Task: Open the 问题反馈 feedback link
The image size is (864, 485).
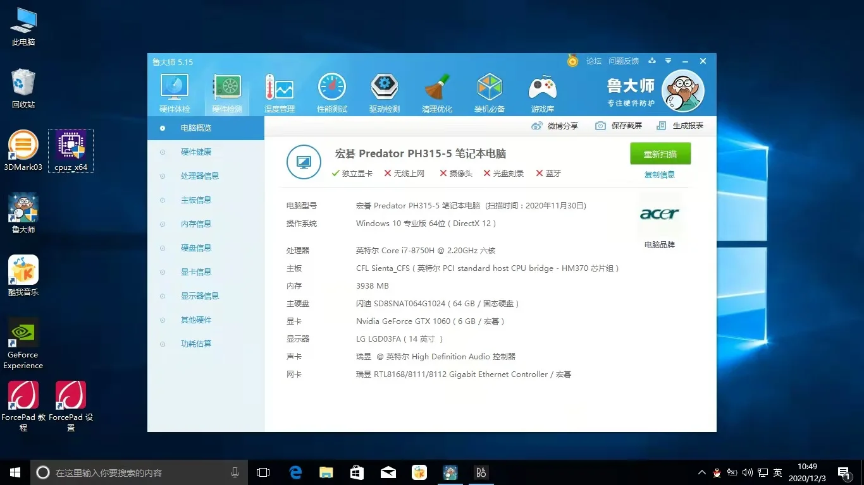Action: 624,61
